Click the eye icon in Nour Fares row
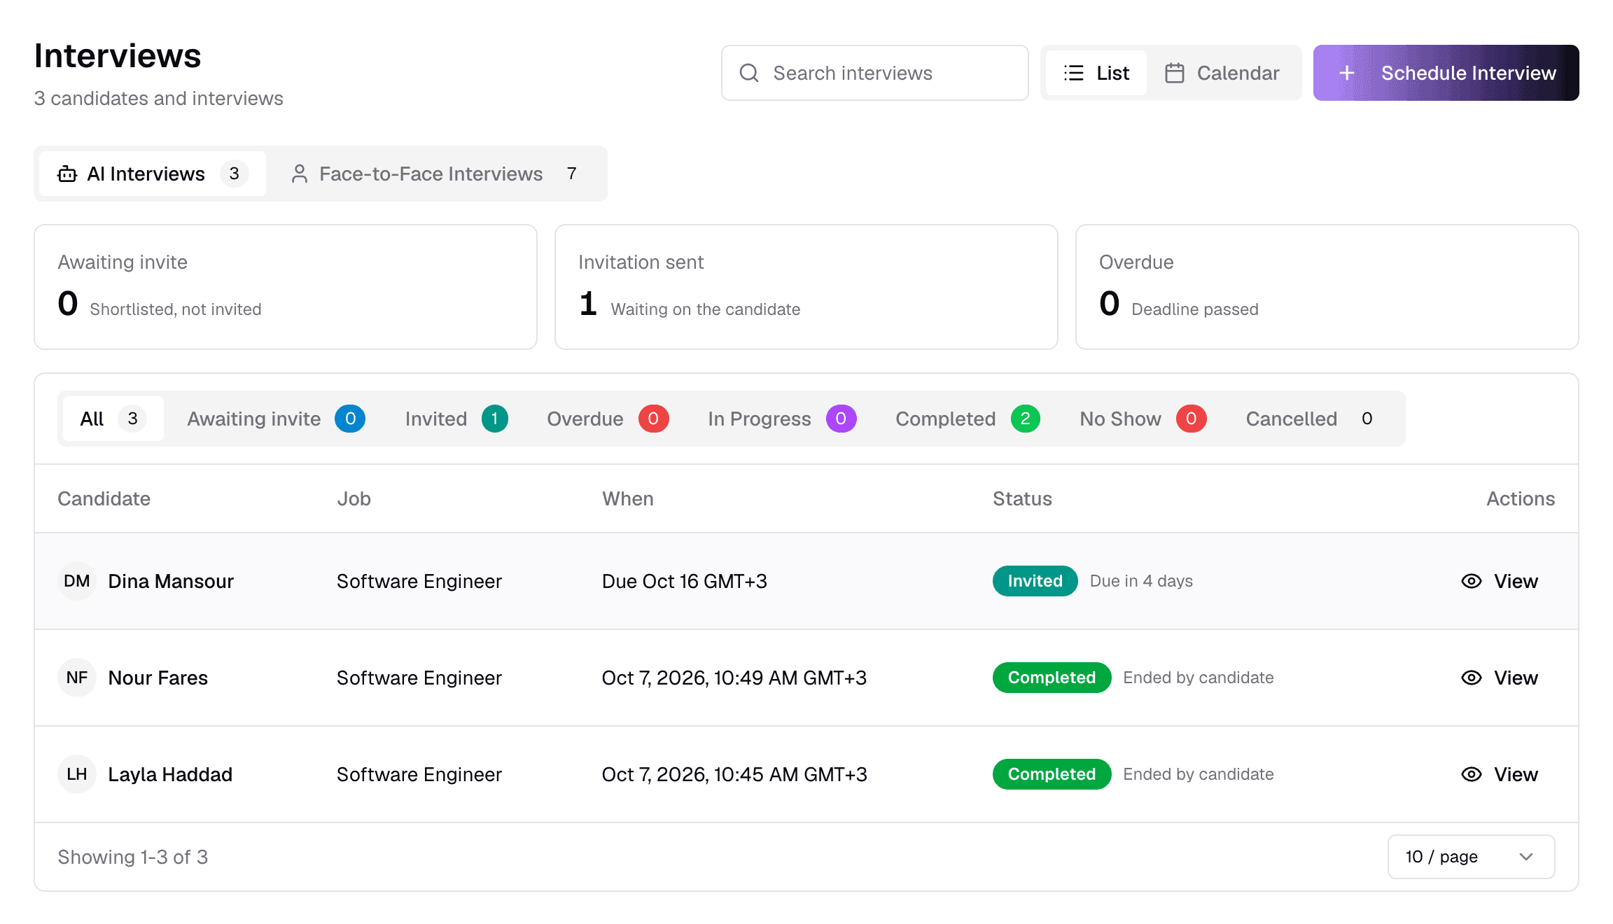This screenshot has height=924, width=1613. click(x=1472, y=678)
